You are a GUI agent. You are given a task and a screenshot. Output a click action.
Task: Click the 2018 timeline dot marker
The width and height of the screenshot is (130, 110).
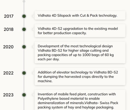(24, 29)
